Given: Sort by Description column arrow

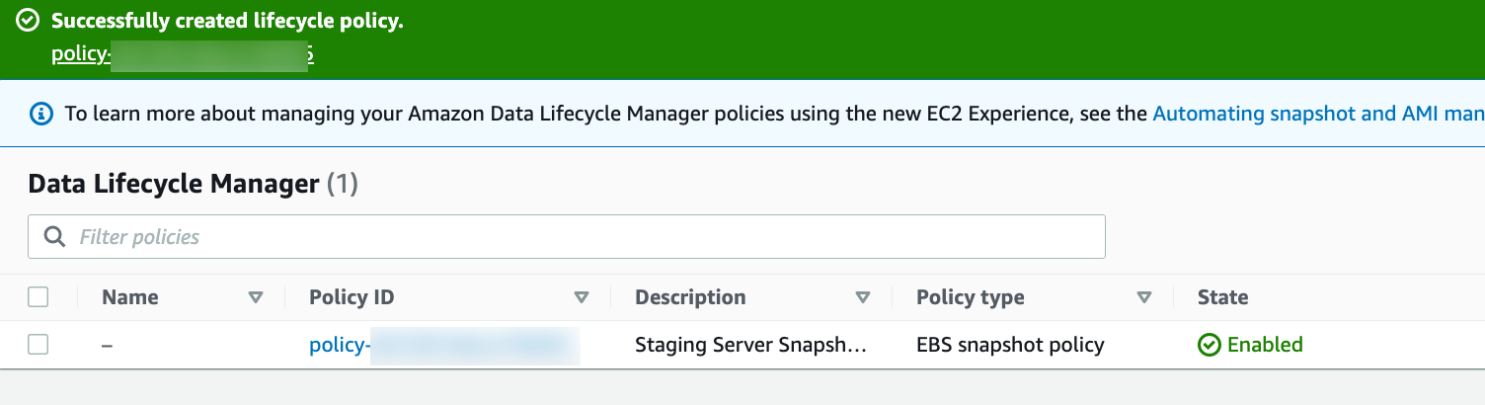Looking at the screenshot, I should [x=863, y=297].
